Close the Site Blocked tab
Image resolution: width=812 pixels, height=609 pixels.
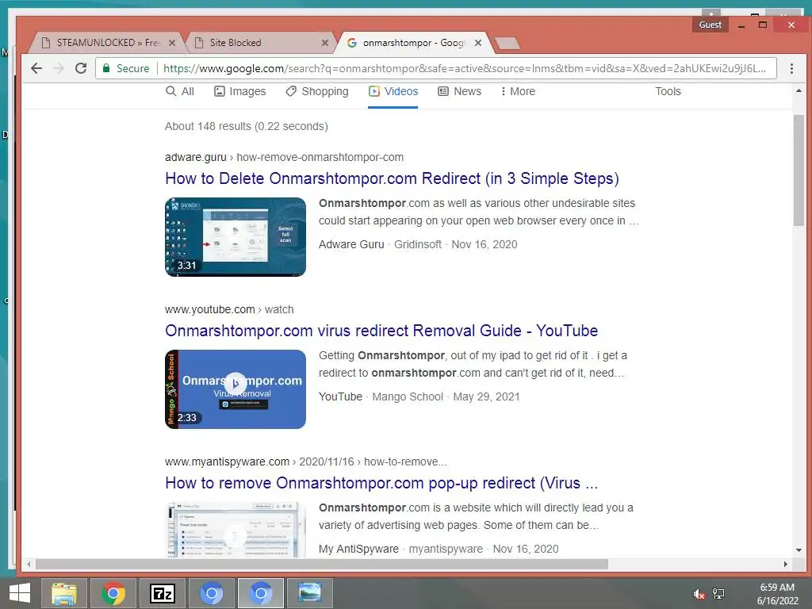324,43
